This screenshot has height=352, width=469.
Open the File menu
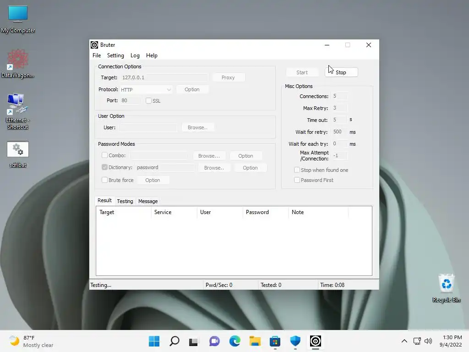(x=97, y=55)
